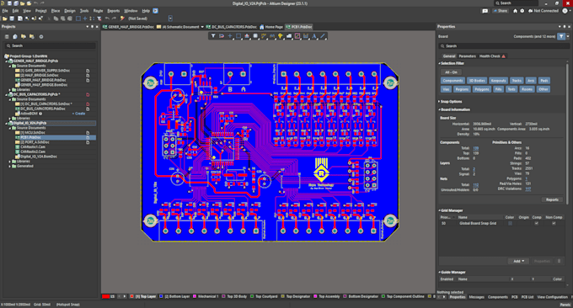Click the differential pair routing icon
Image resolution: width=573 pixels, height=308 pixels.
point(272,35)
